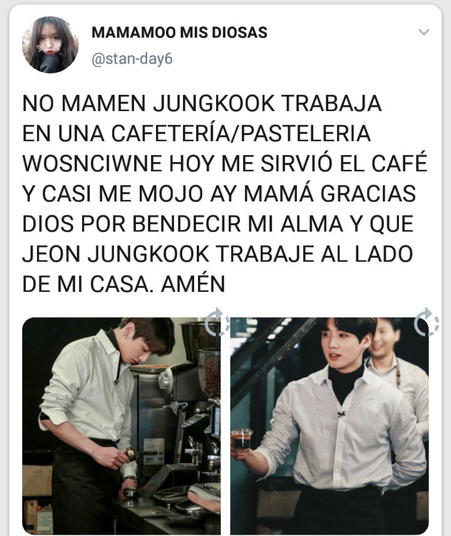The image size is (451, 536).
Task: Click the tweet line "Y CASI ME MOJO"
Action: click(x=113, y=193)
